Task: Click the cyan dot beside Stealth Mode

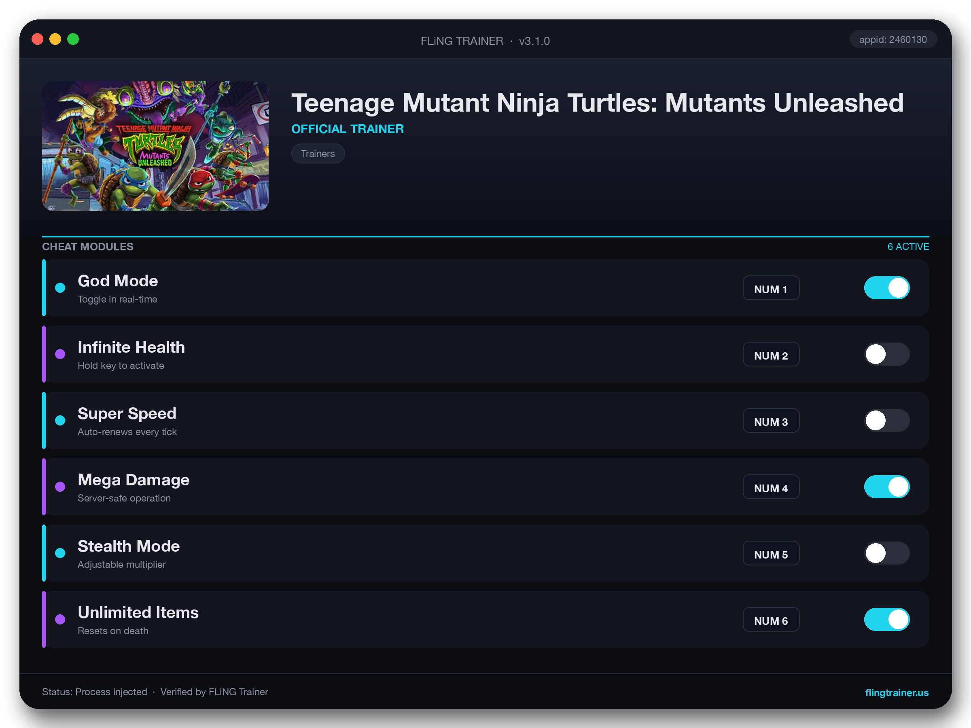Action: [x=60, y=553]
